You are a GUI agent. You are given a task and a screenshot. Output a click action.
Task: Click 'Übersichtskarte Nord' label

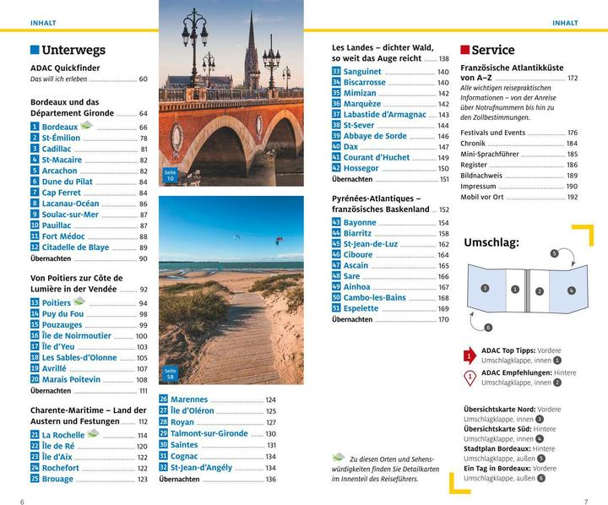coord(499,410)
